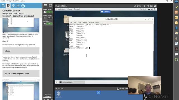Image resolution: width=179 pixels, height=100 pixels.
Task: Open the blue book icon in sidebar
Action: pyautogui.click(x=176, y=28)
